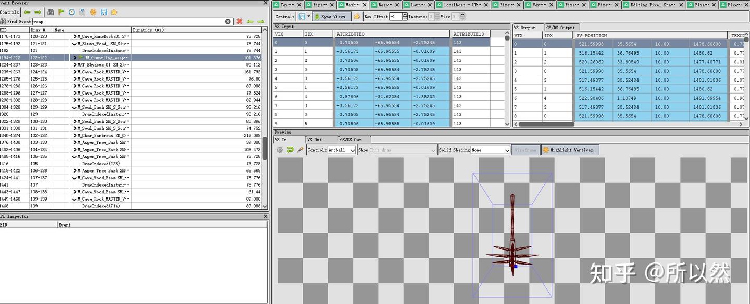Disable Highlight Vertices in the preview

pyautogui.click(x=569, y=150)
